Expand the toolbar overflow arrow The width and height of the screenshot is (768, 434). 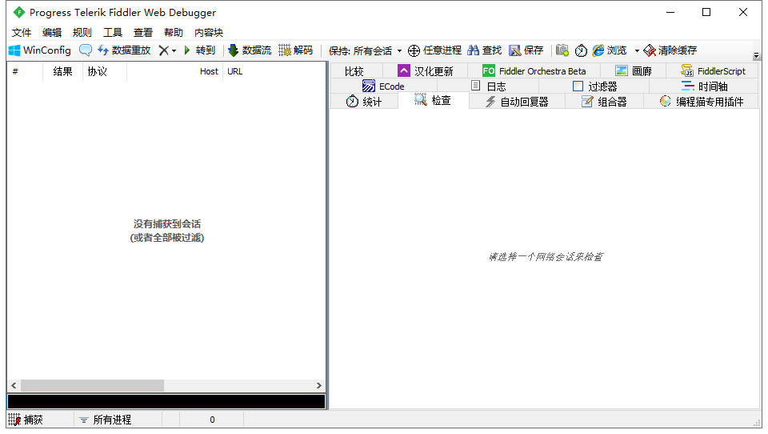756,55
